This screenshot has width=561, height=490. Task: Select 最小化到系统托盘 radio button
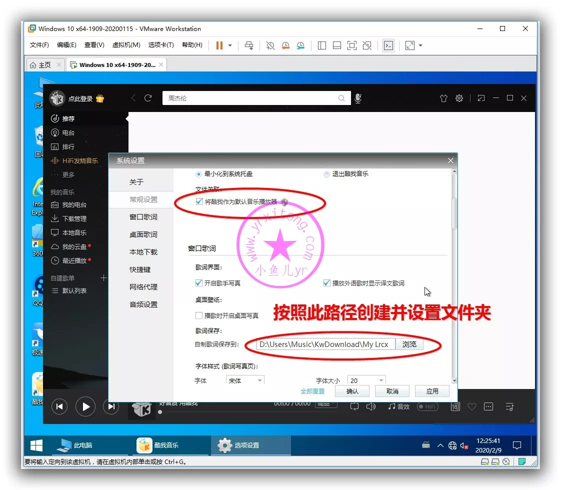(199, 174)
